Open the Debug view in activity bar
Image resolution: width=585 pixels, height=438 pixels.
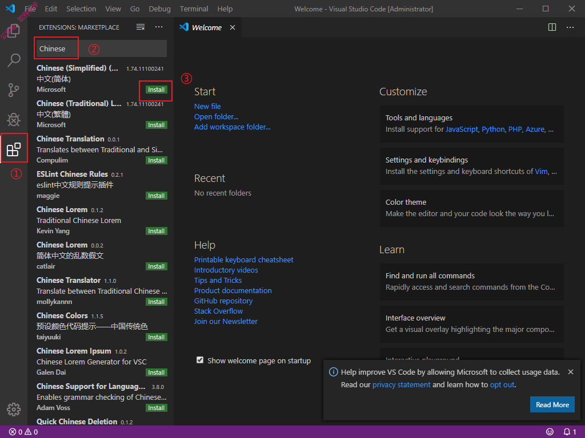(14, 120)
